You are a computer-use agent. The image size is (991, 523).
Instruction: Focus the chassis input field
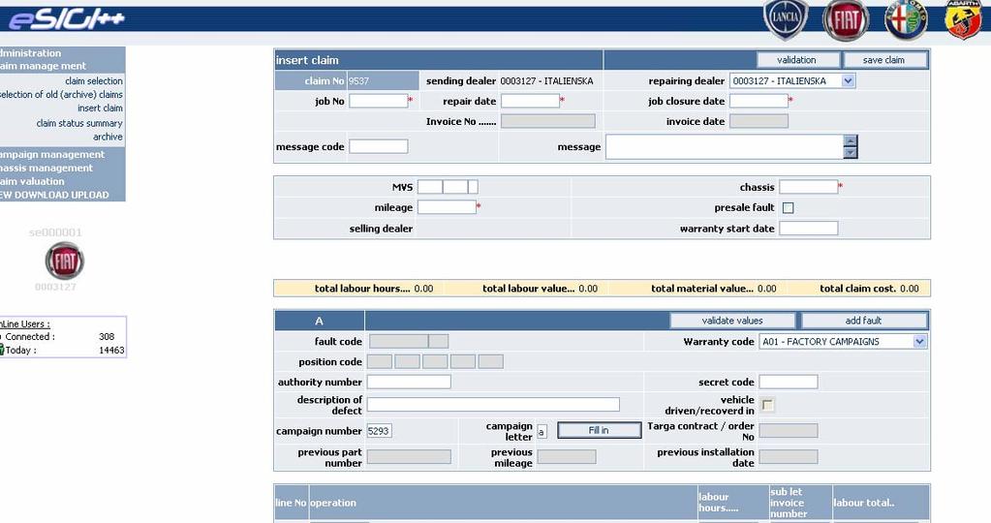pyautogui.click(x=808, y=187)
